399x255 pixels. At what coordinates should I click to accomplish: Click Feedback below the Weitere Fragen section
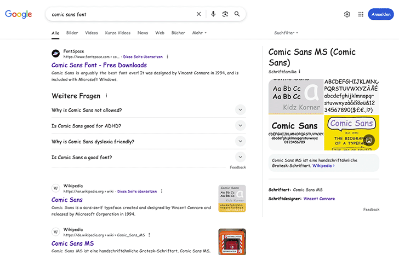[238, 167]
